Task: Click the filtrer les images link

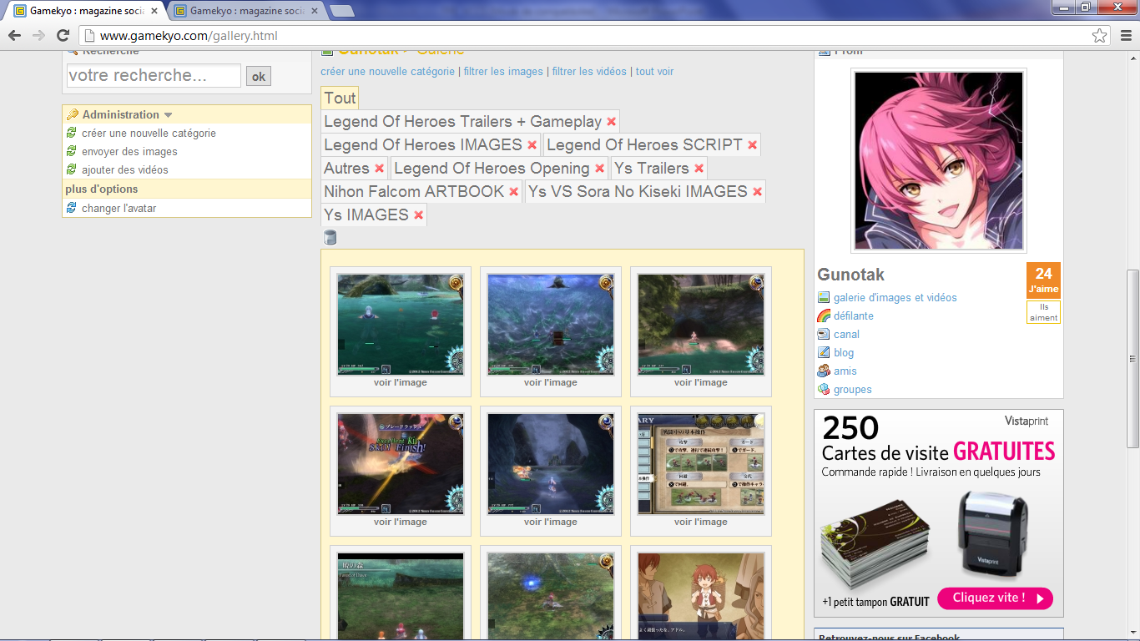Action: click(503, 72)
